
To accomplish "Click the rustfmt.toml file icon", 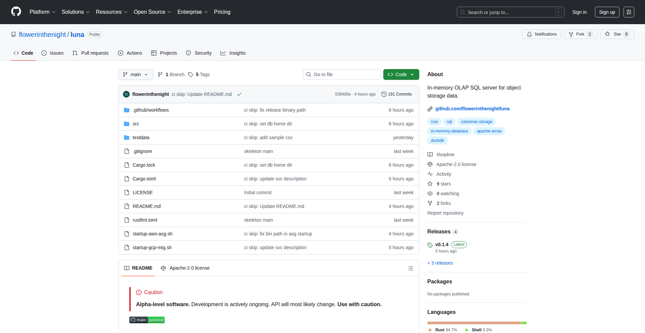I will (x=127, y=220).
